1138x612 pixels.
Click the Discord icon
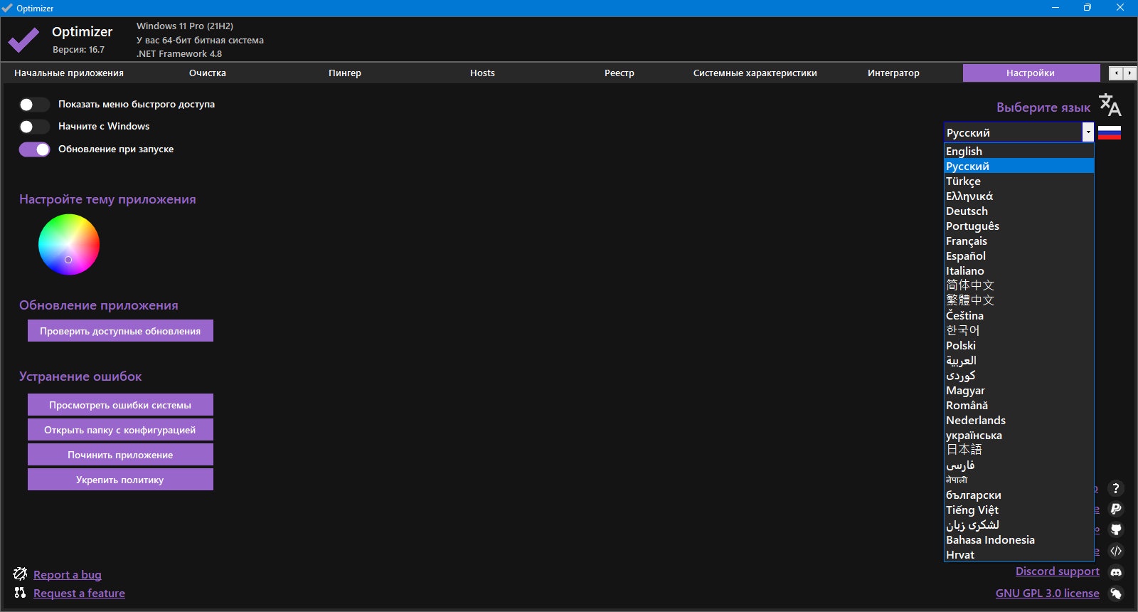coord(1116,572)
